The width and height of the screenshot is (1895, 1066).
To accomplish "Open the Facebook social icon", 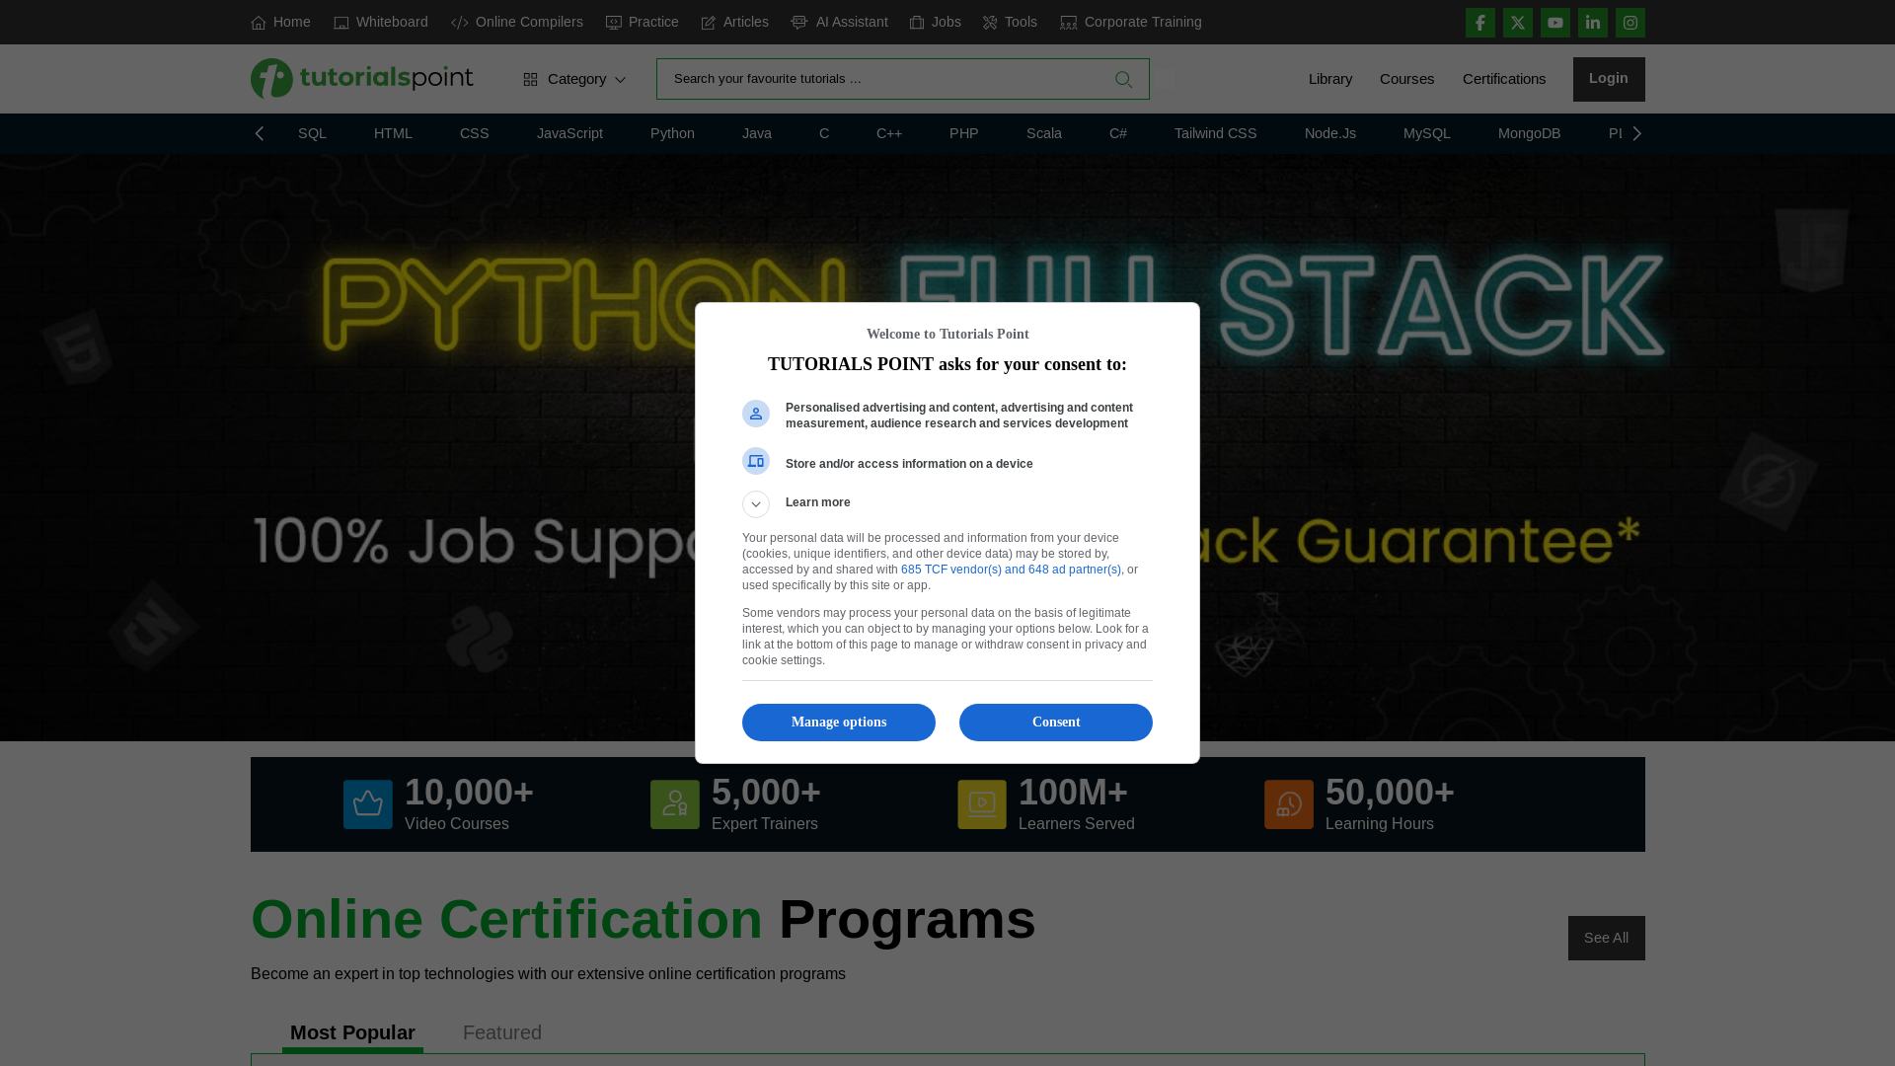I will point(1480,23).
